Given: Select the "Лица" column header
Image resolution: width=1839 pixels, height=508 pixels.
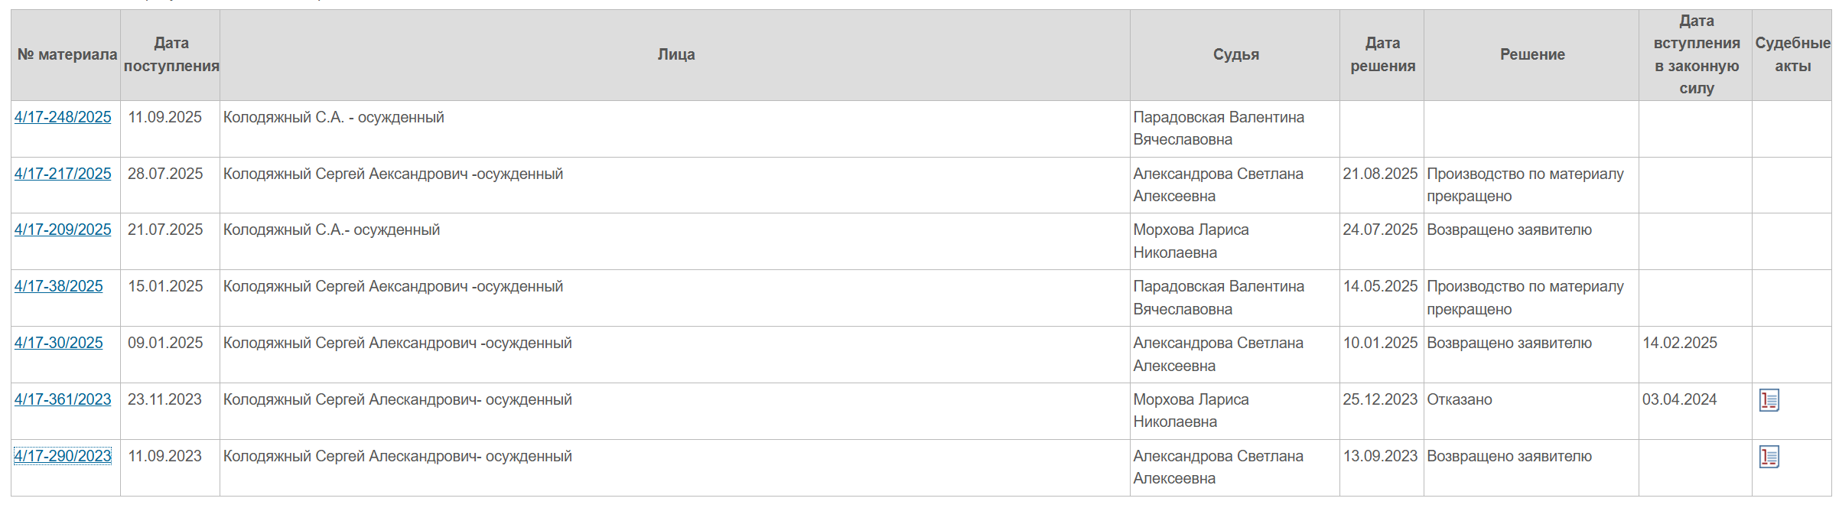Looking at the screenshot, I should [x=675, y=54].
